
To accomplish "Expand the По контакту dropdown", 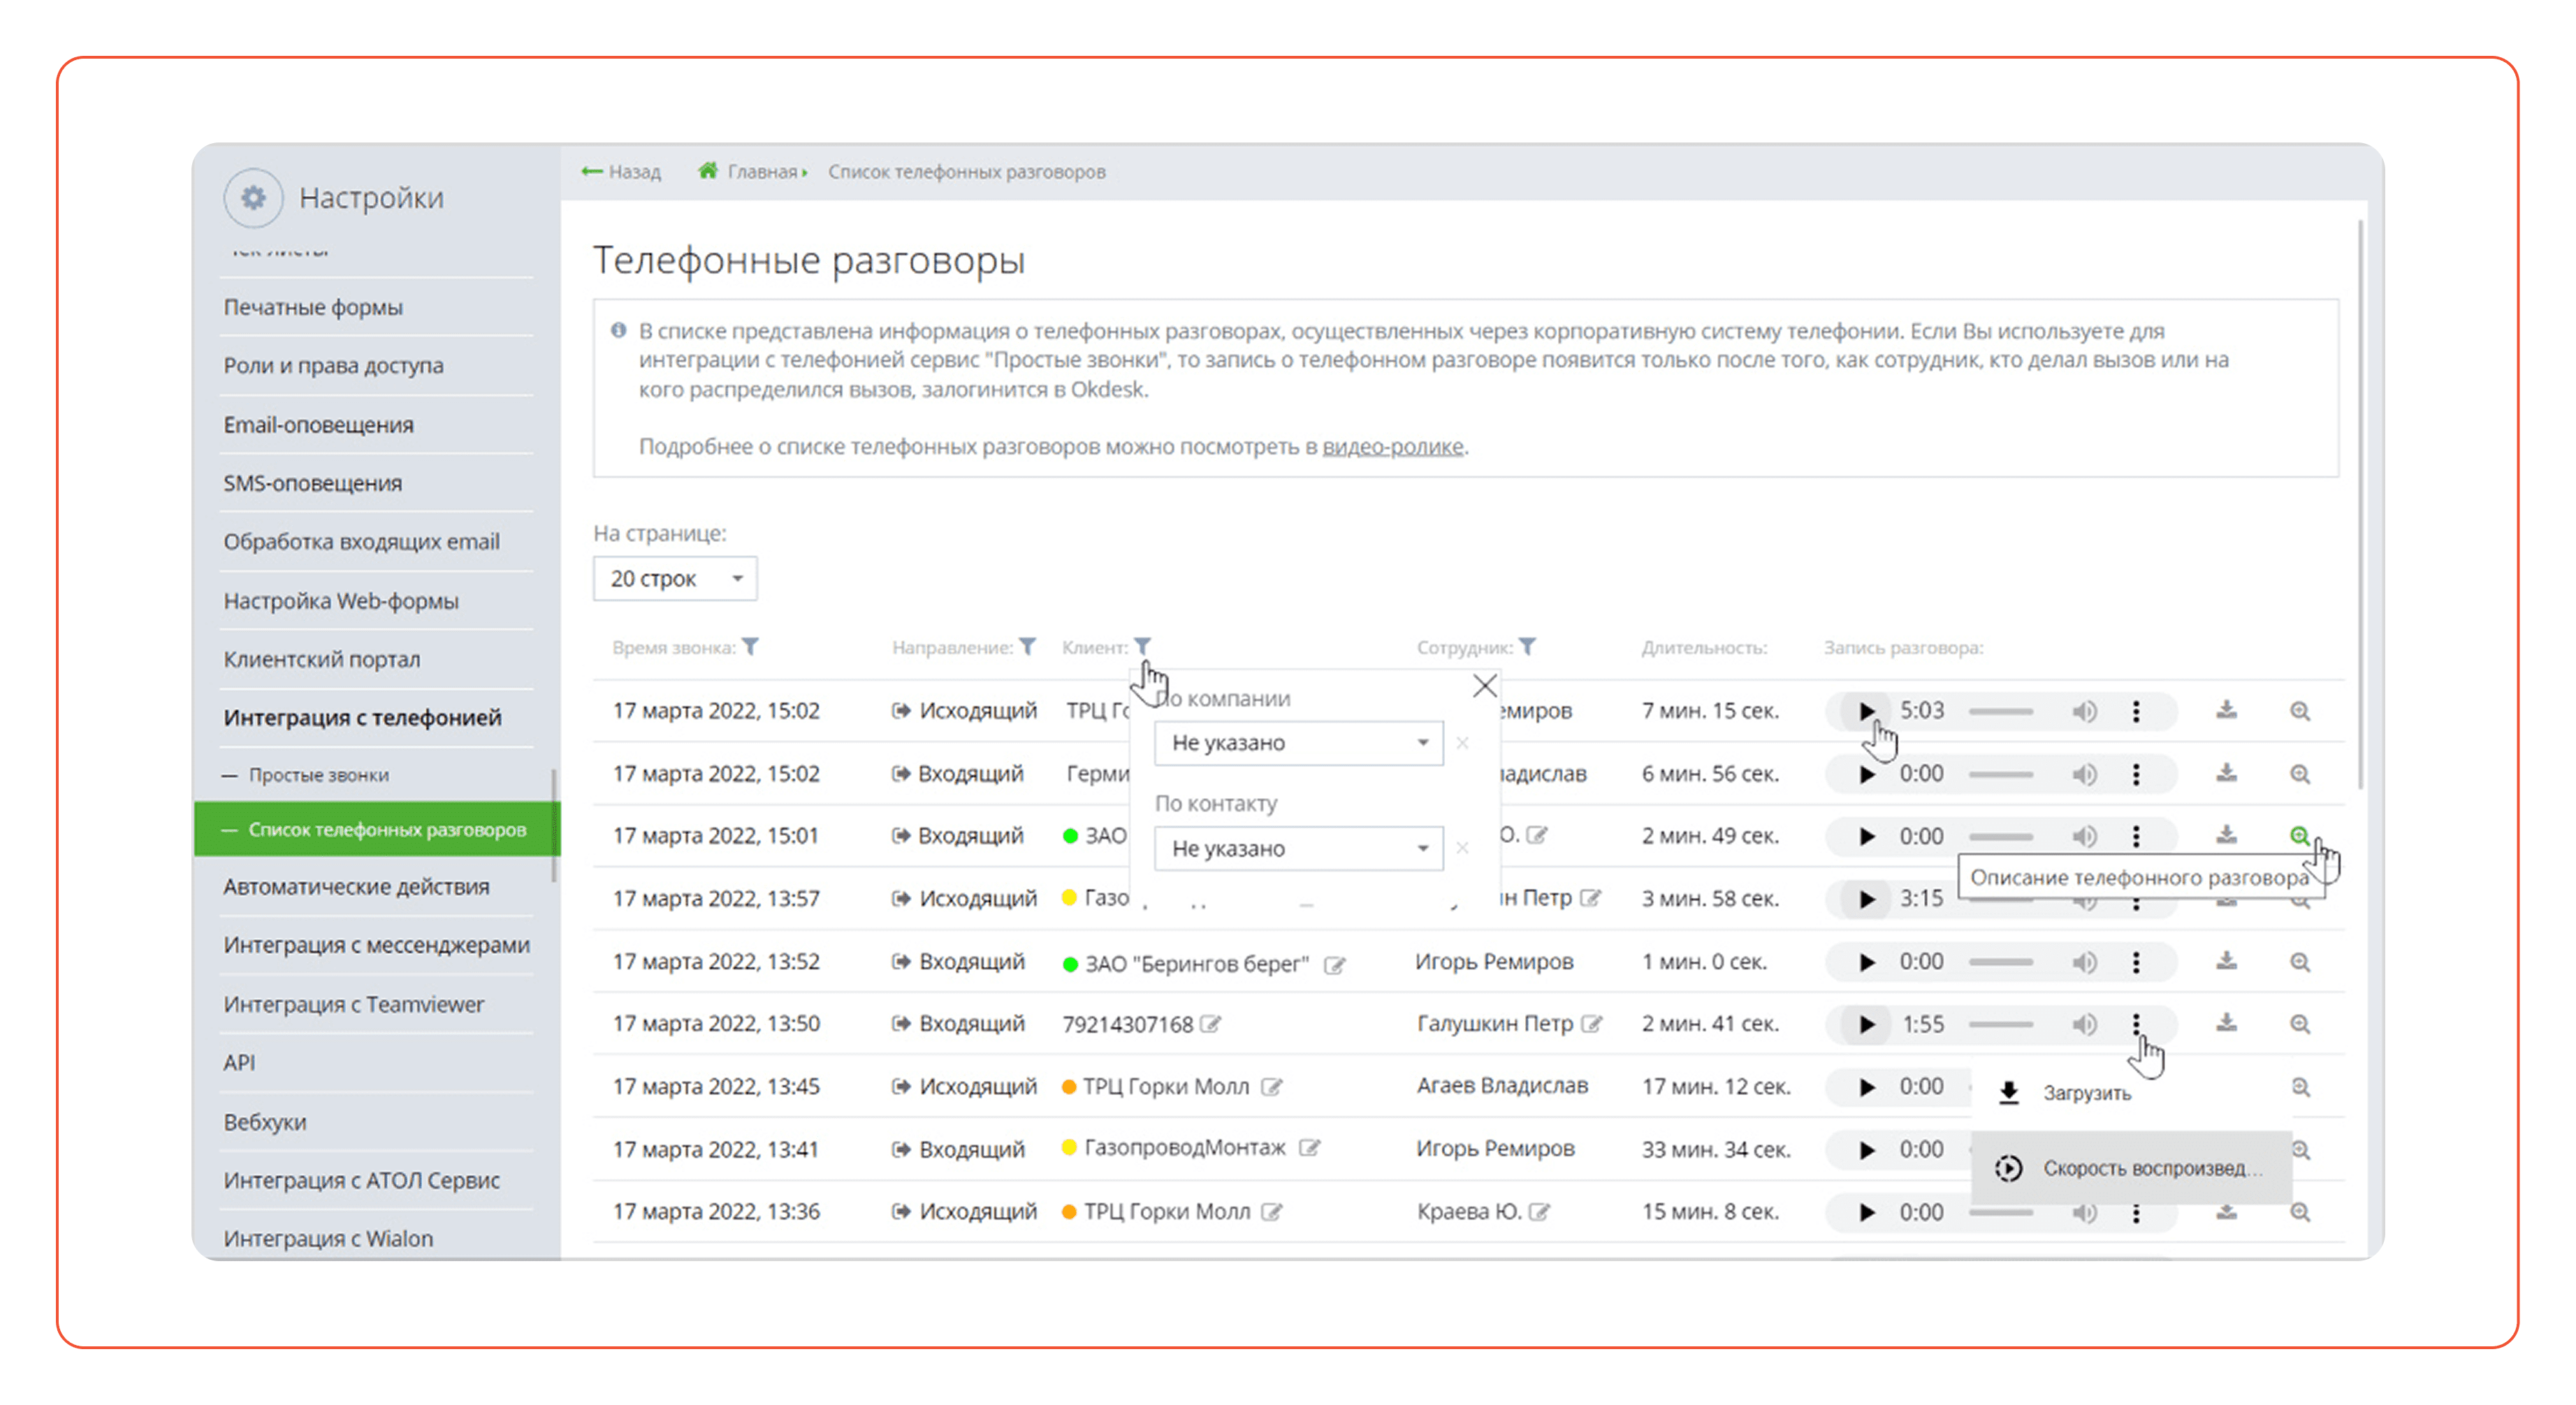I will 1298,848.
